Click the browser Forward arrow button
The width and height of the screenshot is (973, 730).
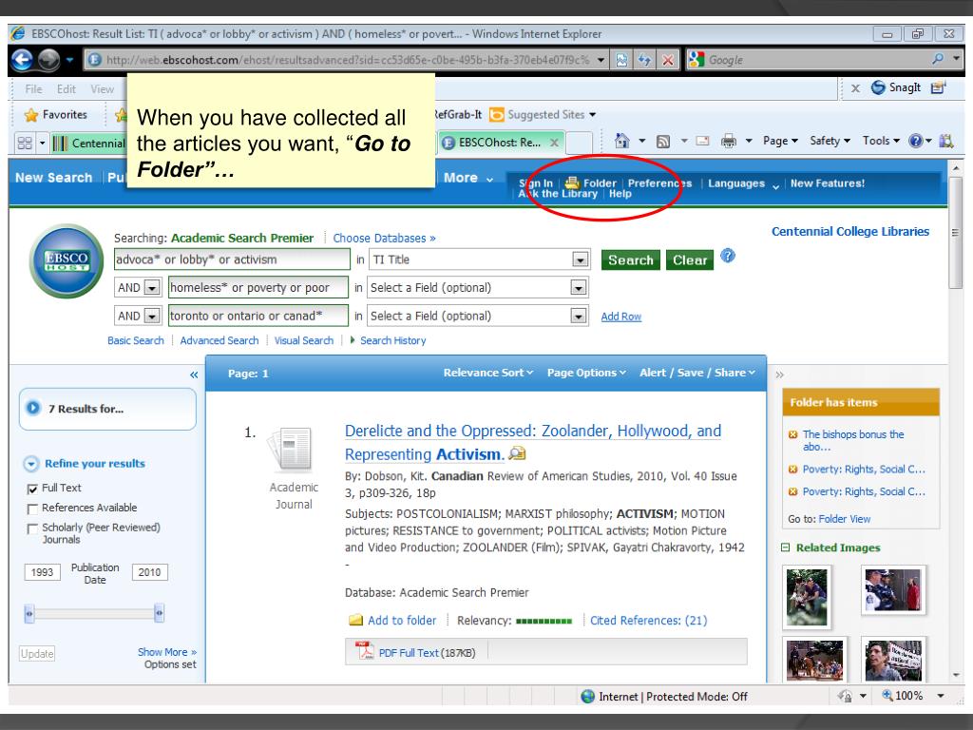(48, 60)
